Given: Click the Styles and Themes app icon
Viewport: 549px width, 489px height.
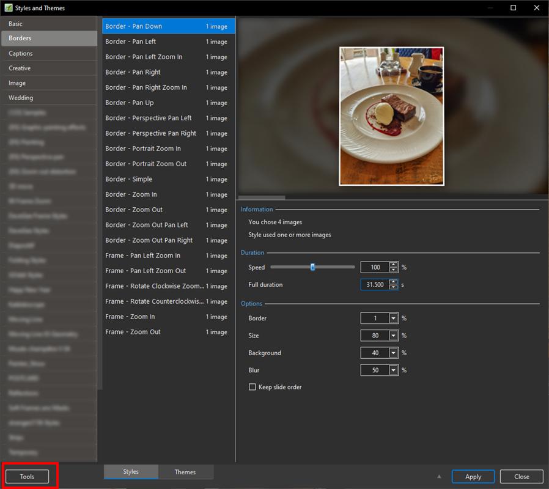Looking at the screenshot, I should 9,8.
